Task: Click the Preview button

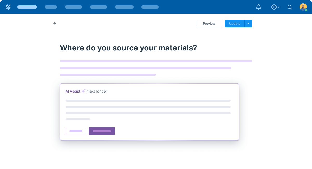Action: (x=209, y=23)
